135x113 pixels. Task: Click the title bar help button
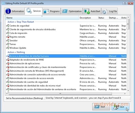[x=125, y=3]
